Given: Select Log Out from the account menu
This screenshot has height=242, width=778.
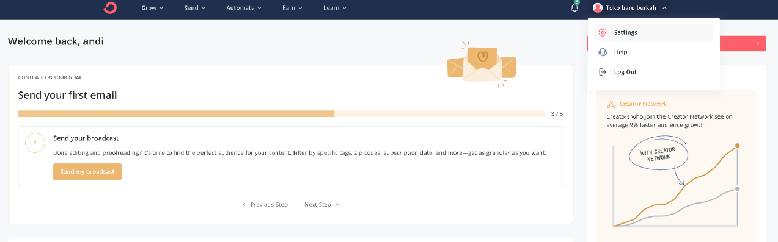Looking at the screenshot, I should [654, 72].
